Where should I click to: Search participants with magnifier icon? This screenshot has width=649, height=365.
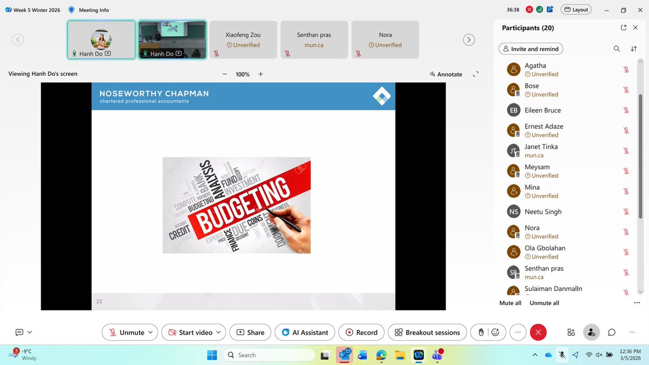click(x=617, y=49)
